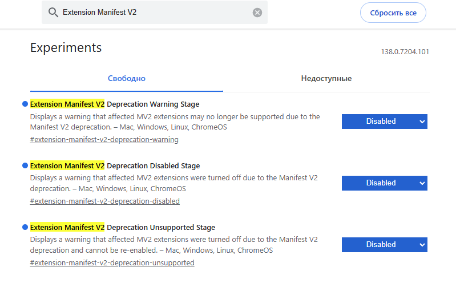Image resolution: width=456 pixels, height=287 pixels.
Task: Switch to the Недоступные tab
Action: pos(326,79)
